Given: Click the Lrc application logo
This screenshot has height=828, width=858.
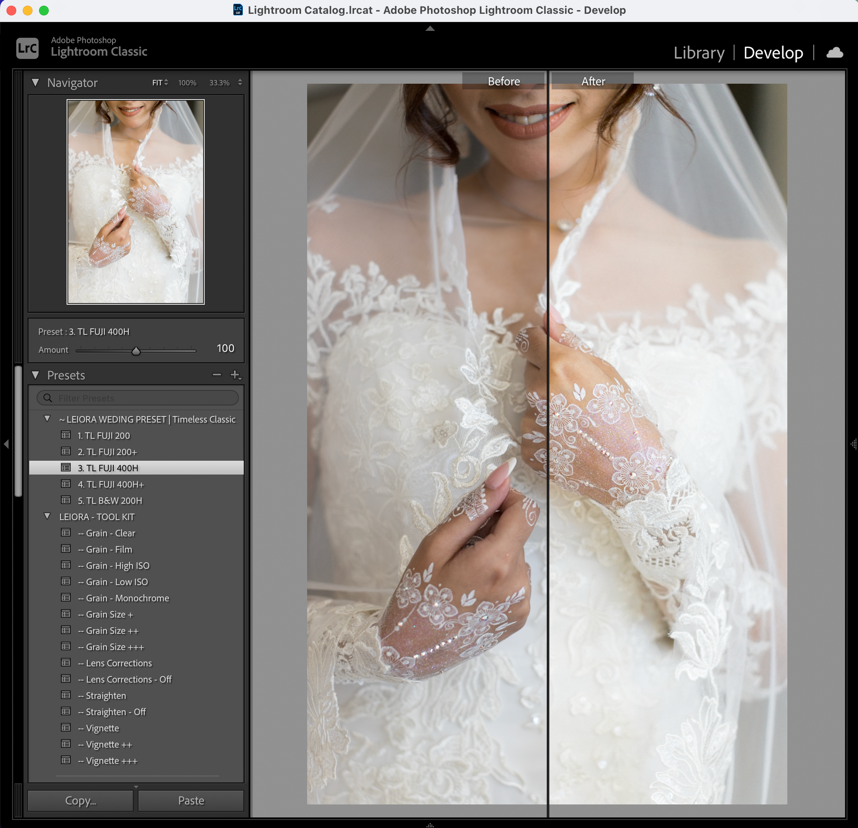Looking at the screenshot, I should tap(27, 48).
